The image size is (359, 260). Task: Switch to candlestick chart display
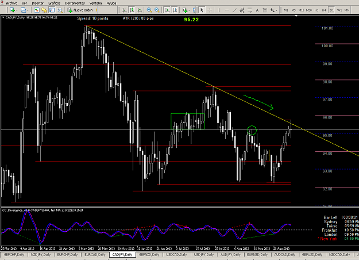pos(132,10)
